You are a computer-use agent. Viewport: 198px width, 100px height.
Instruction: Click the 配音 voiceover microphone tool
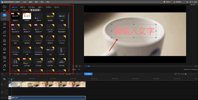point(68,74)
